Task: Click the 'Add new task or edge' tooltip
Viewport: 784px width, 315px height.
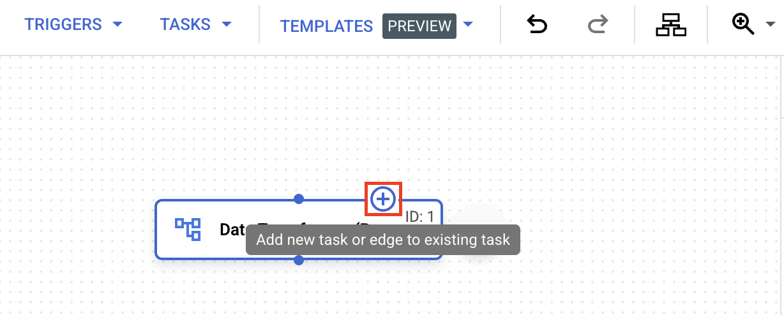Action: (x=383, y=240)
